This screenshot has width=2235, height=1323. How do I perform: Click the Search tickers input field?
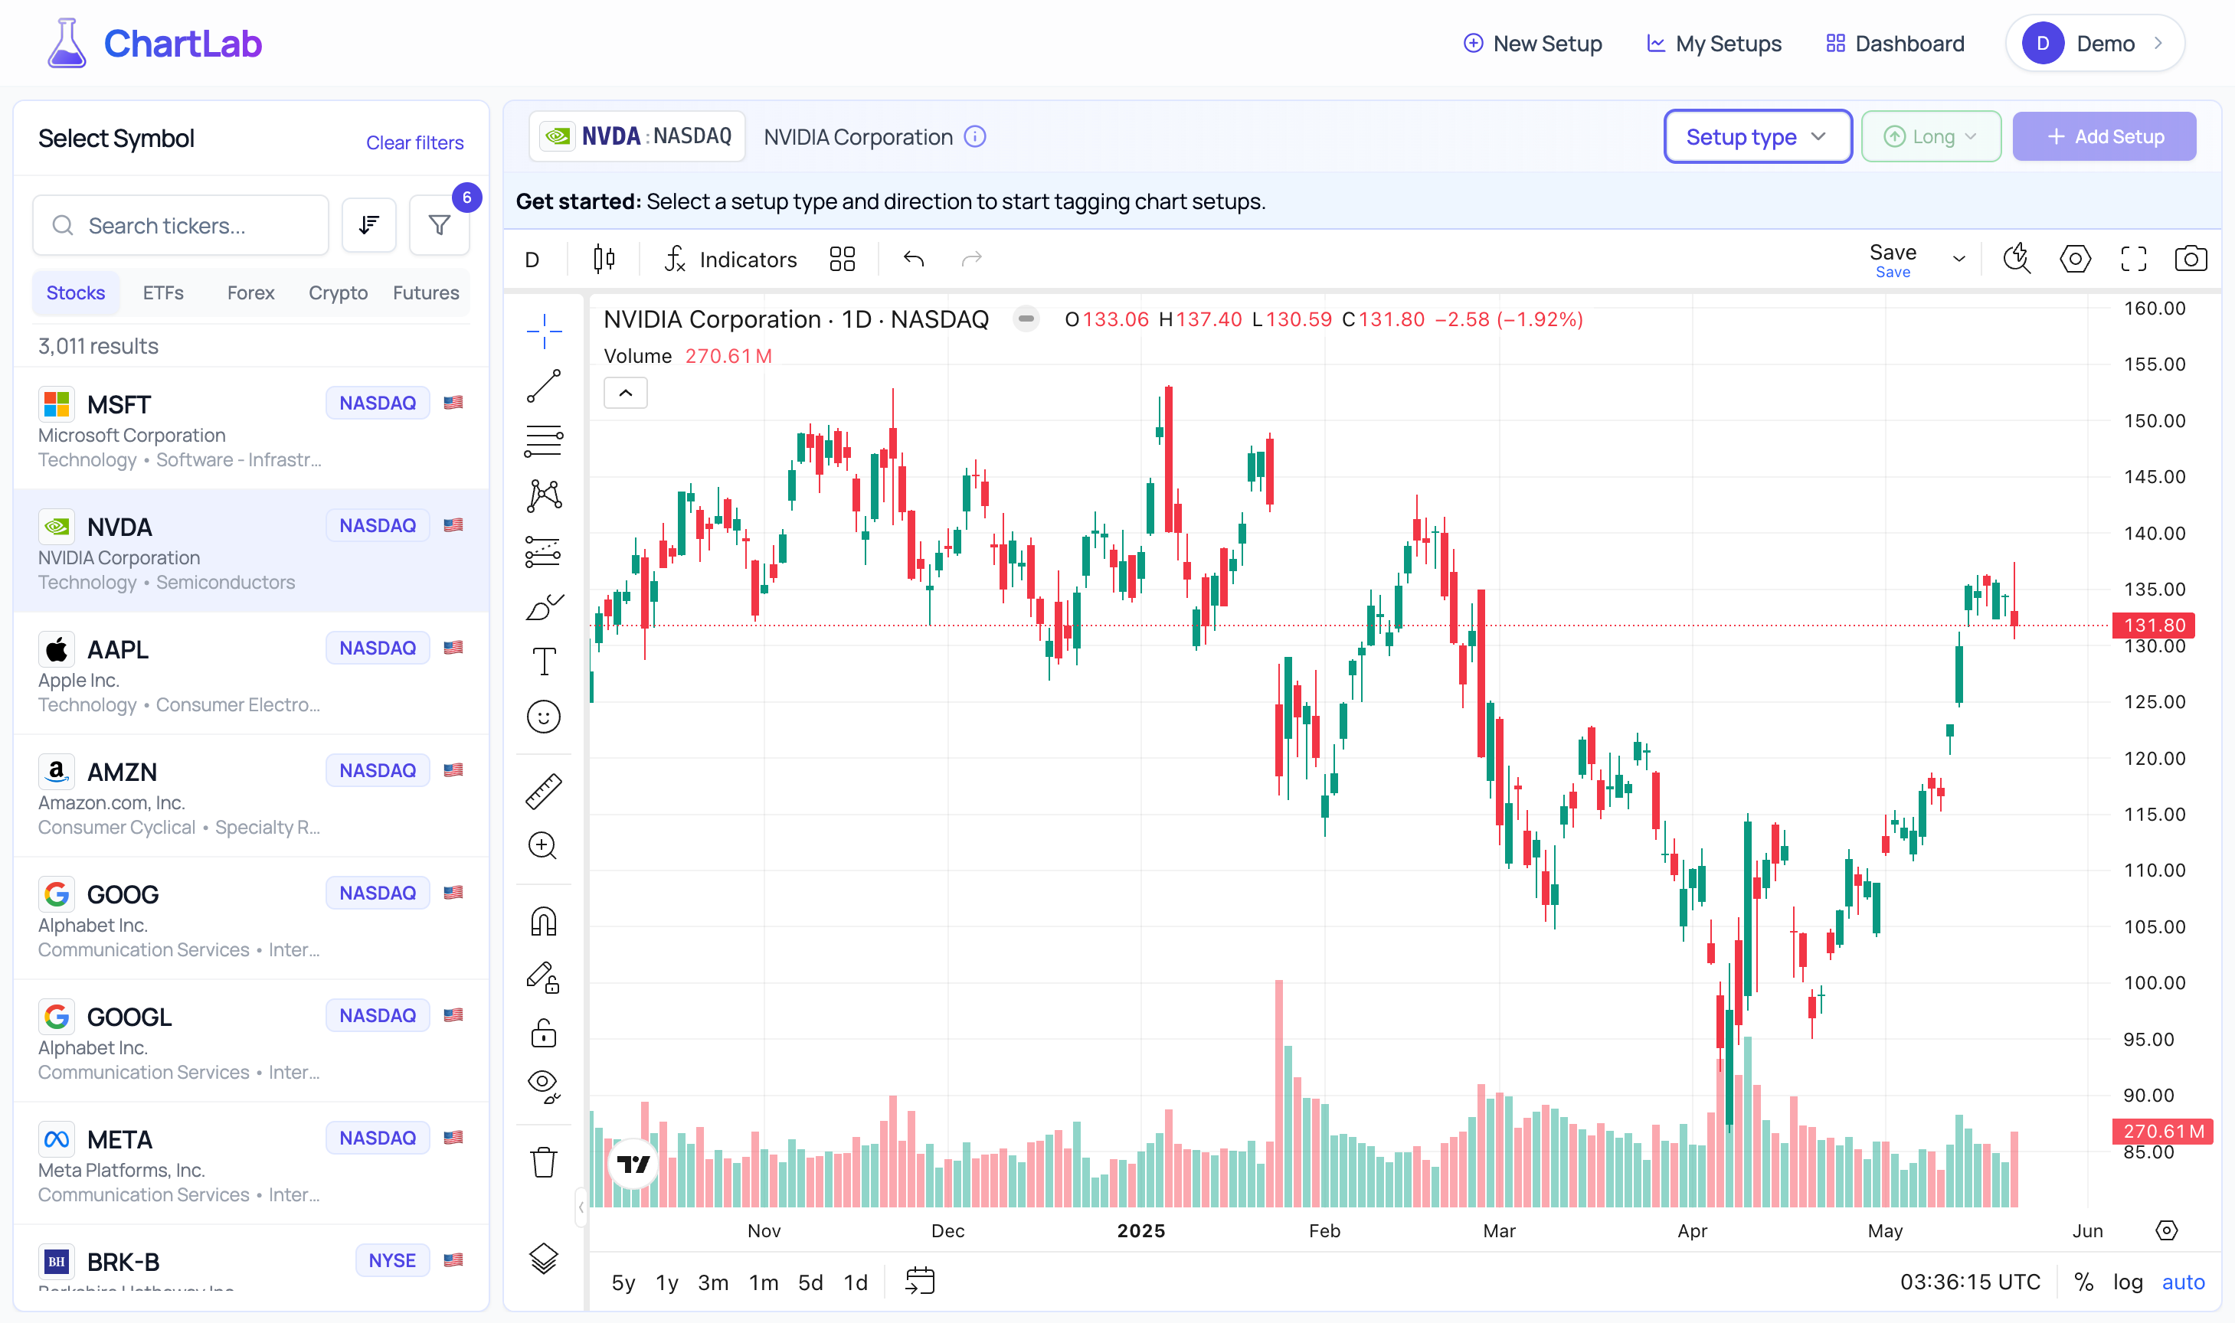(181, 226)
